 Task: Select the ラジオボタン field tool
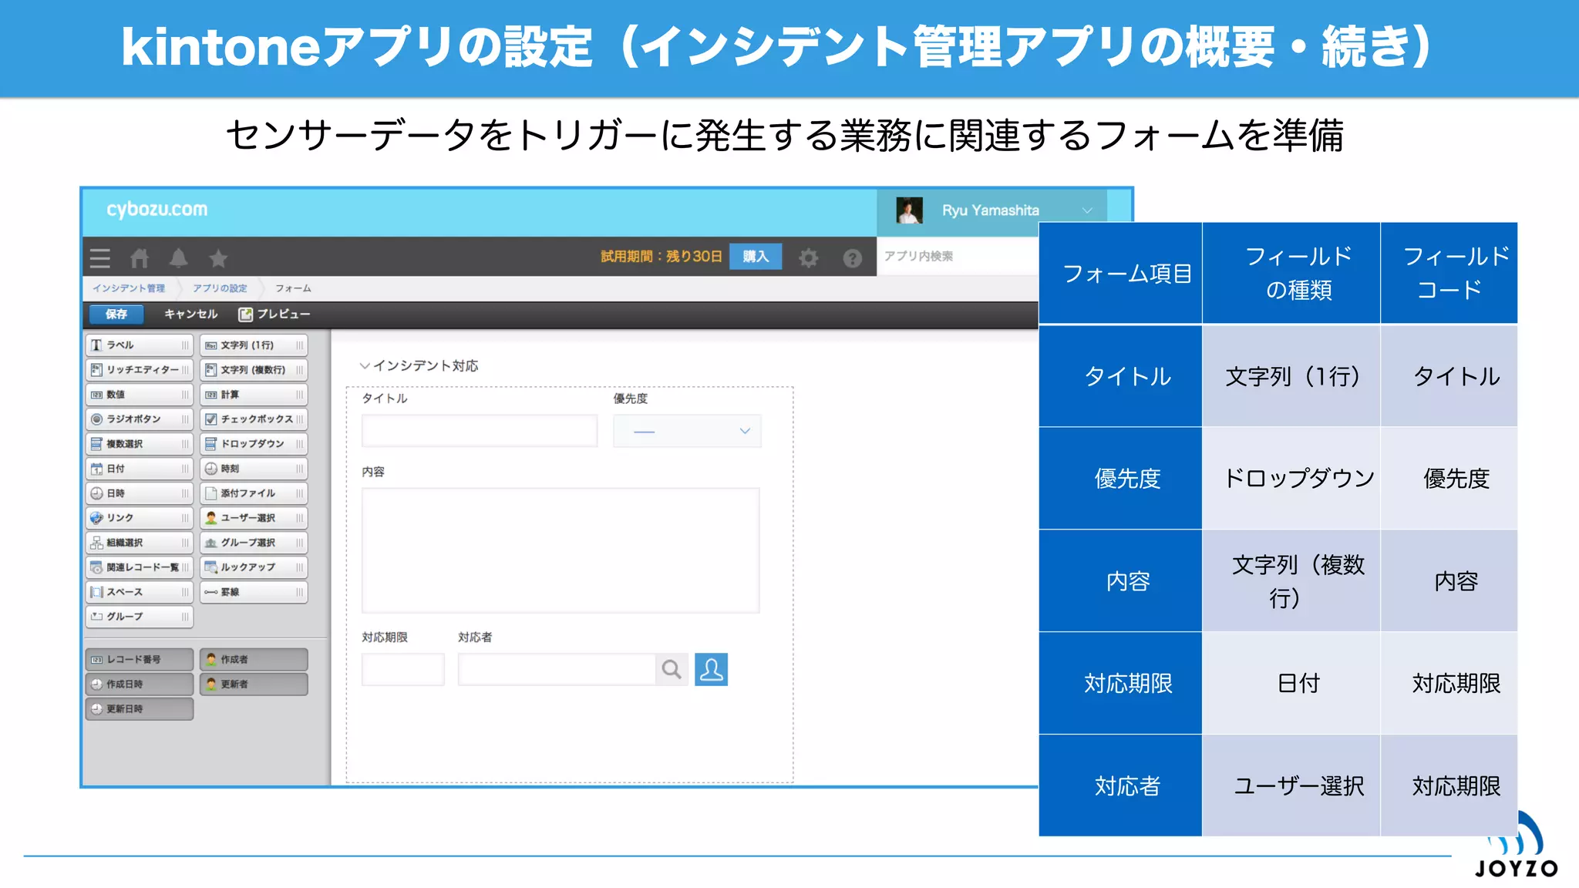139,419
